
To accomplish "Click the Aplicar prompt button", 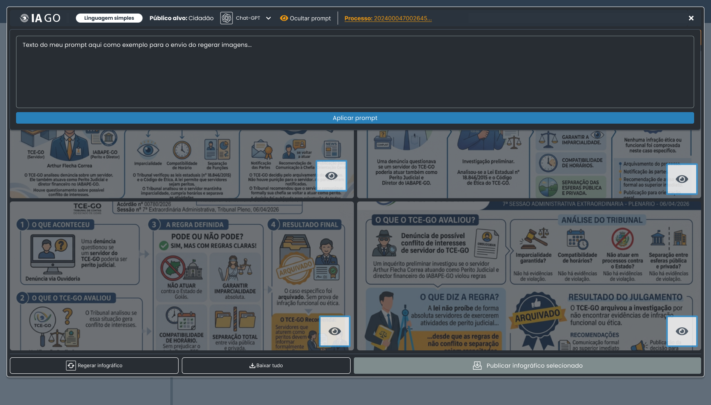I will point(355,118).
